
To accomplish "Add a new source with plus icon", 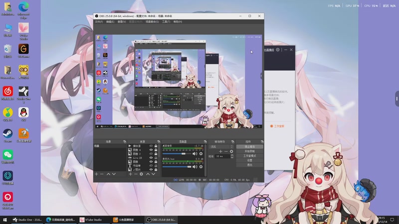I will (130, 174).
